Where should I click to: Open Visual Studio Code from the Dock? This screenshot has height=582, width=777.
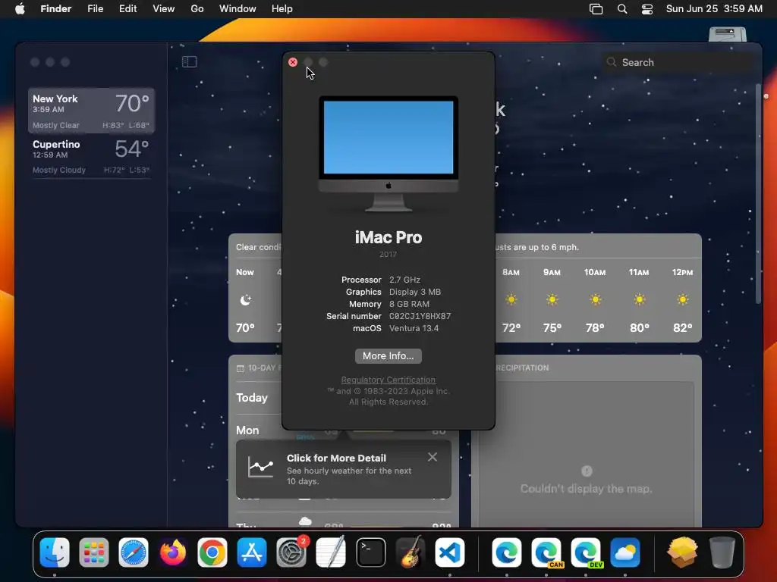(x=450, y=552)
